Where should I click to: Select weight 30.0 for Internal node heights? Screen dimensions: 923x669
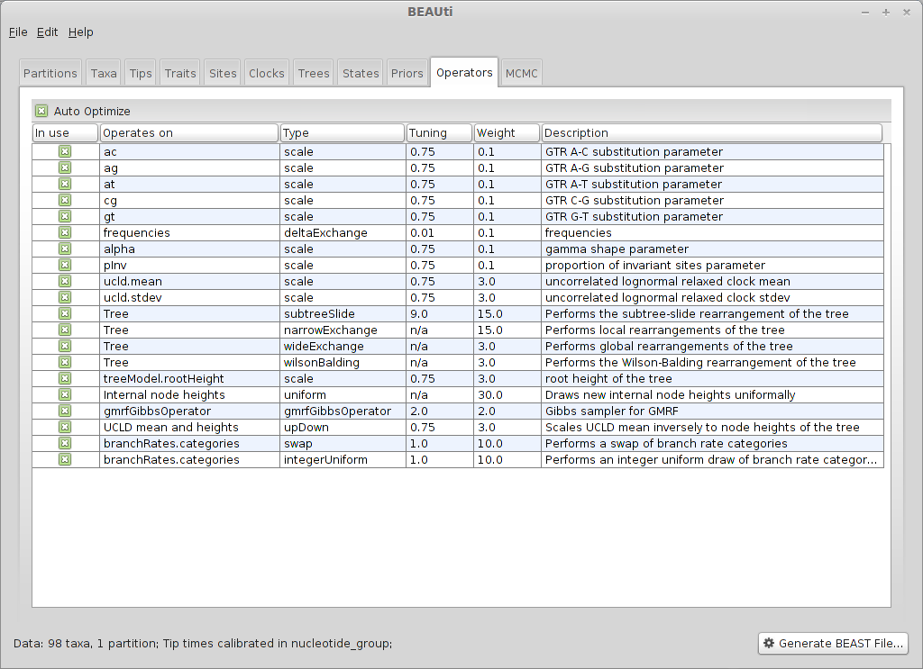tap(507, 395)
